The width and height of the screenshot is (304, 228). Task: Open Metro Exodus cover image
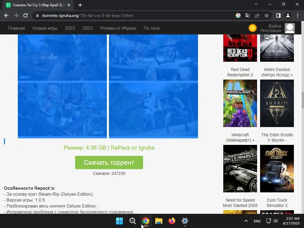coord(277,48)
